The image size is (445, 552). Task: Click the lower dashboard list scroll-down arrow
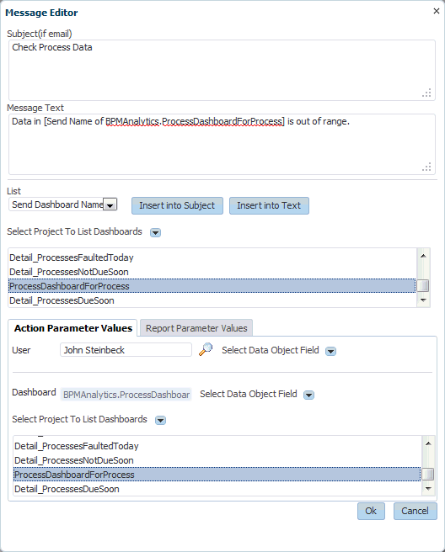428,489
